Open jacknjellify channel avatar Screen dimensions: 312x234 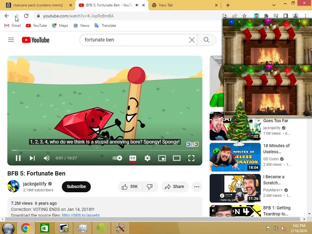13,186
